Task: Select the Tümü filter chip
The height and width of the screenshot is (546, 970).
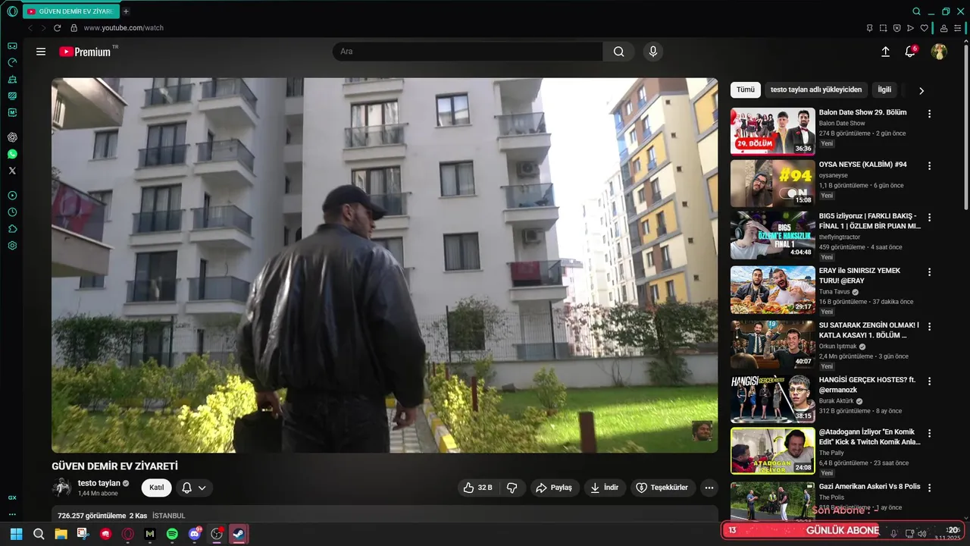Action: click(746, 89)
